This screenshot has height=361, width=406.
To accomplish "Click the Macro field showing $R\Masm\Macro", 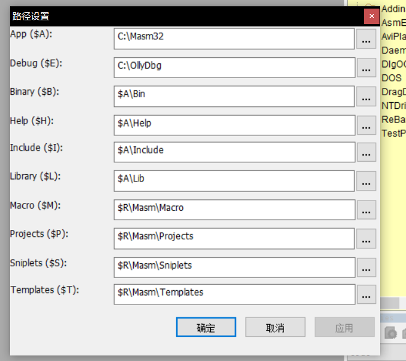I will tap(234, 209).
